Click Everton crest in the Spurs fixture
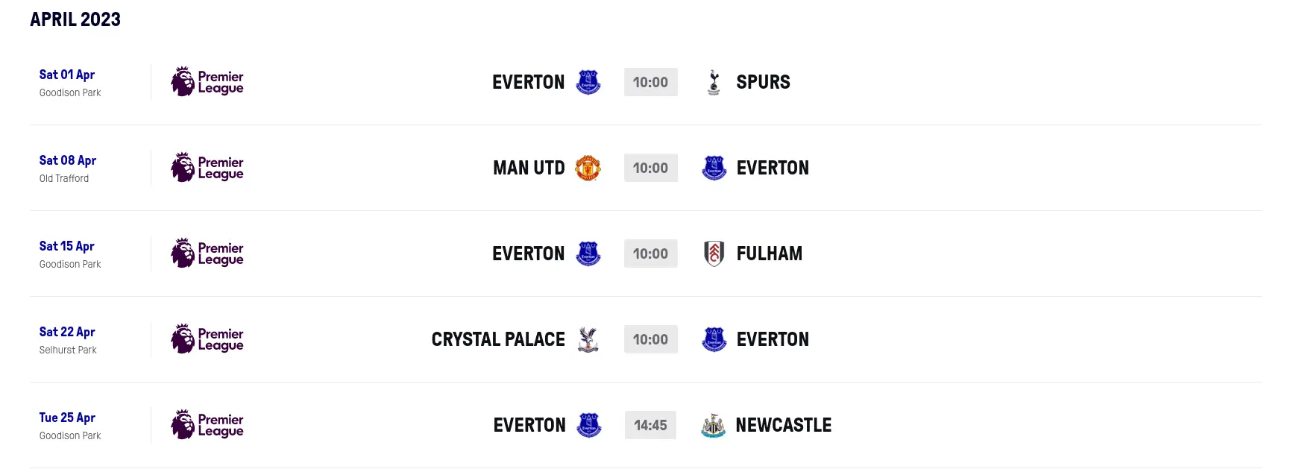 tap(588, 82)
